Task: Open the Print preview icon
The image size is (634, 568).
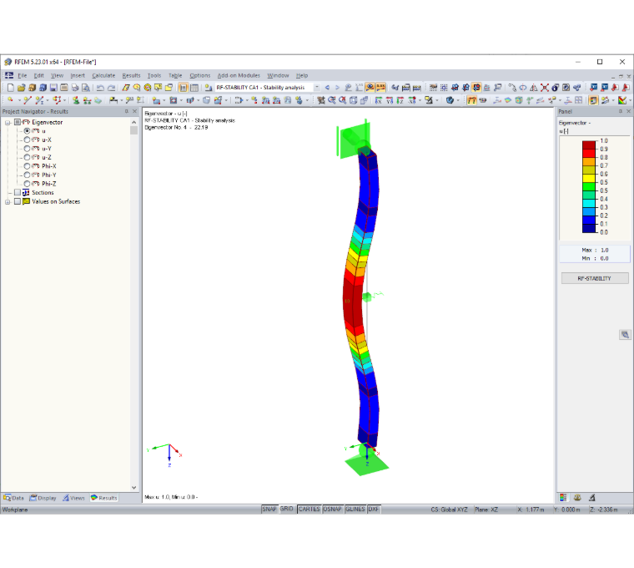Action: (86, 88)
